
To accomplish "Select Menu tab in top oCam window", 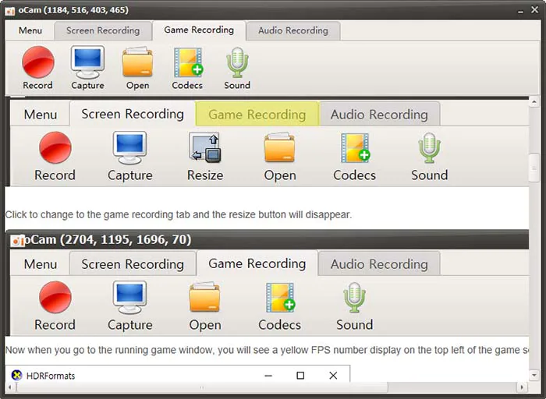I will click(x=30, y=30).
